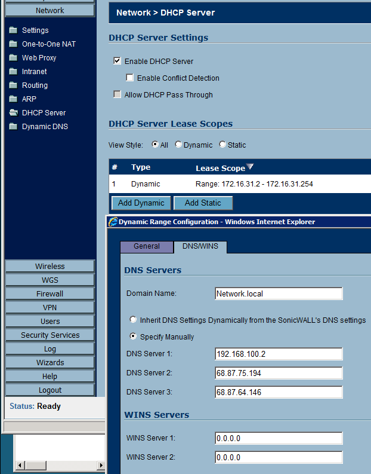Open the DHCP Server page link
371x474 pixels.
tap(44, 113)
